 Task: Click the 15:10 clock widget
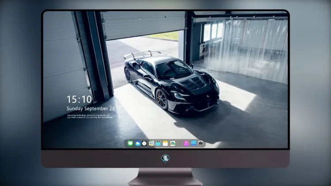79,99
